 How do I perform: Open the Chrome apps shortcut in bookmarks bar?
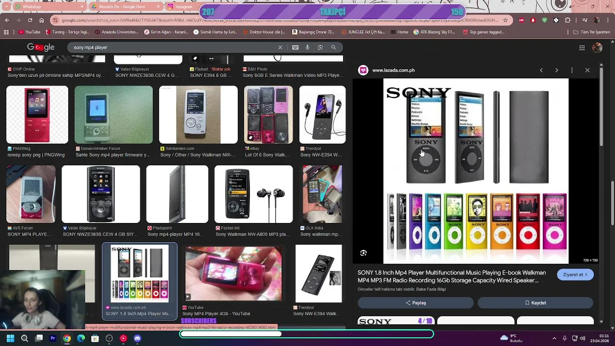pos(6,32)
